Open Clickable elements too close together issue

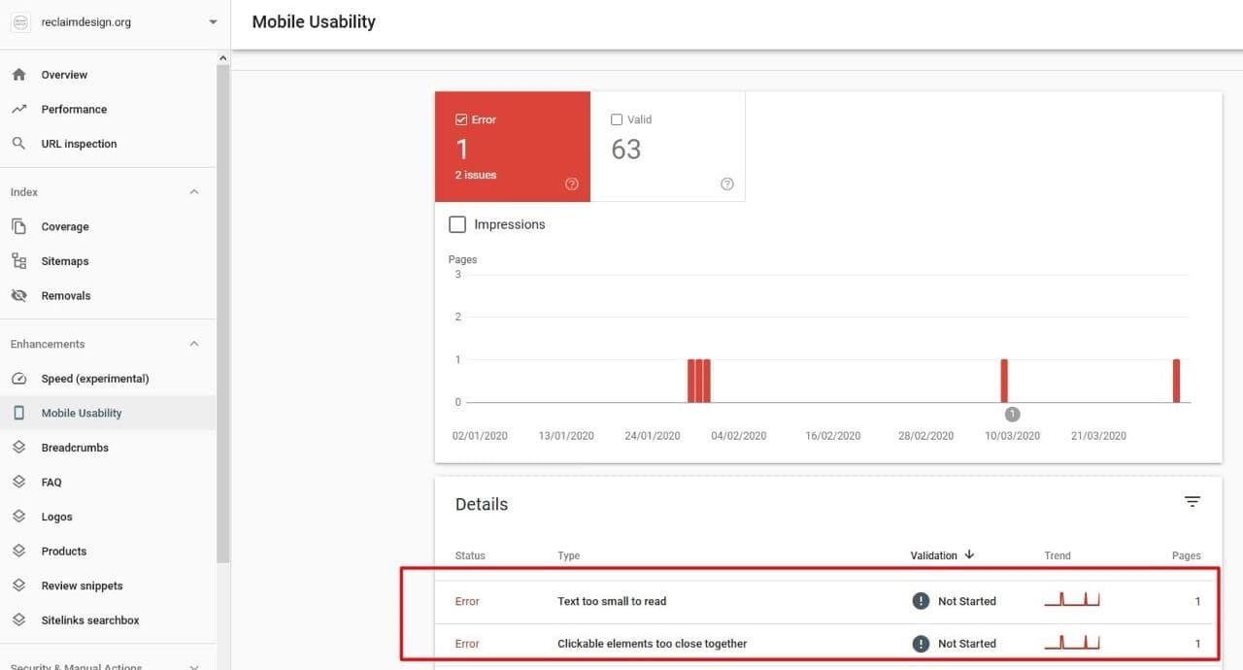[x=652, y=643]
